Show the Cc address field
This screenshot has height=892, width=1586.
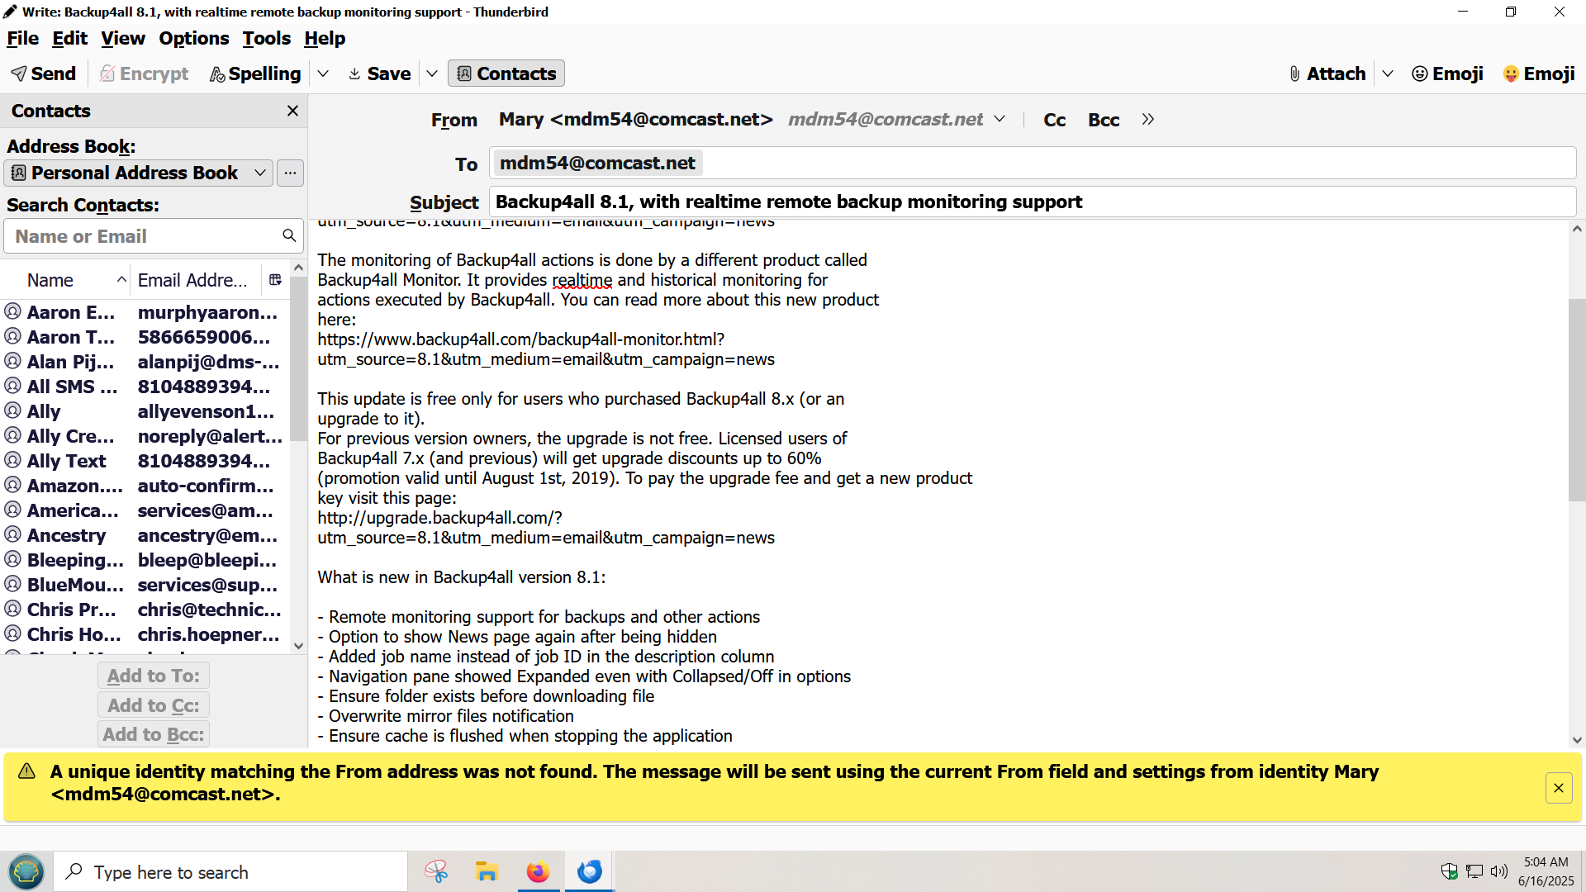1054,120
